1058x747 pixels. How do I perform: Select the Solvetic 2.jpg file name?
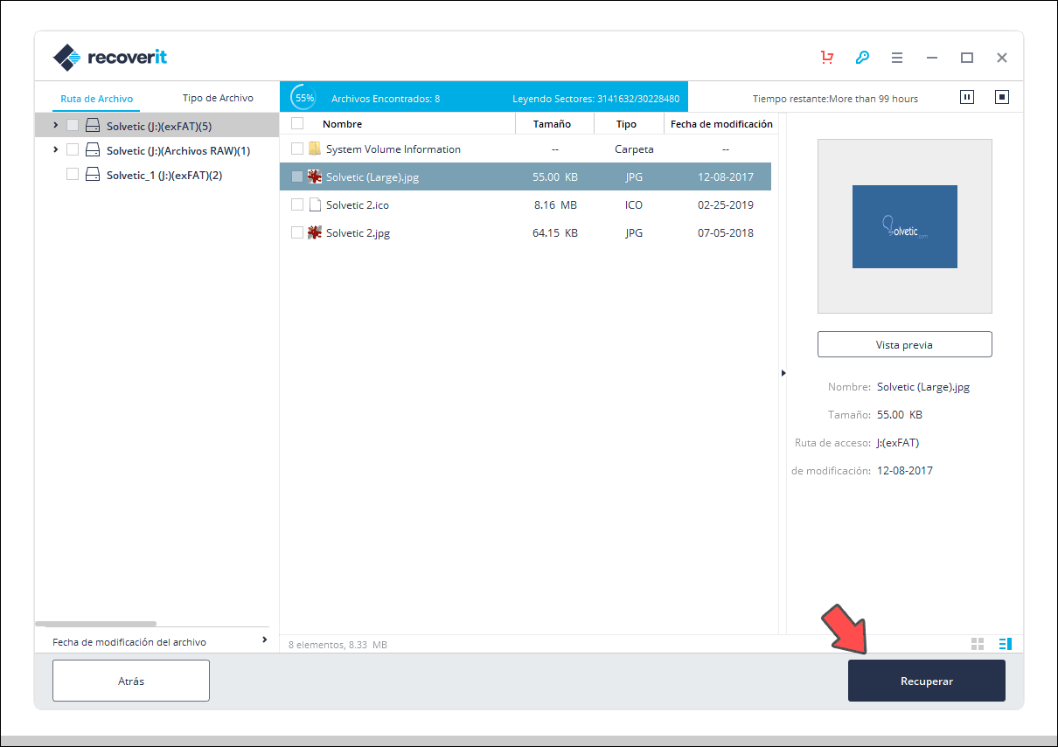pyautogui.click(x=358, y=232)
